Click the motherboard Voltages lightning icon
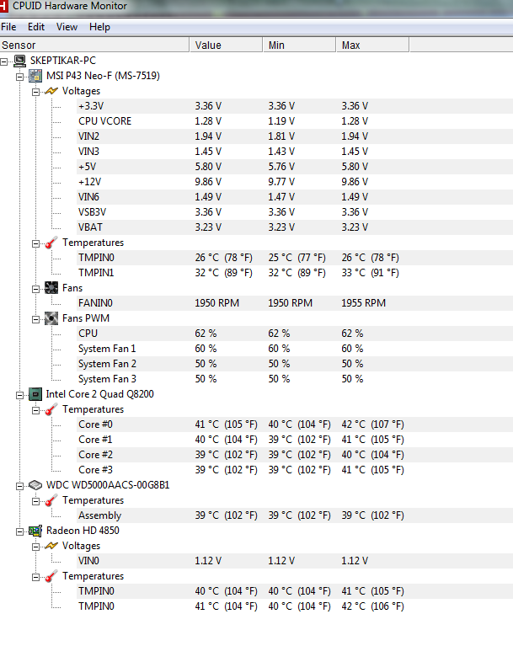This screenshot has width=513, height=662. click(51, 91)
